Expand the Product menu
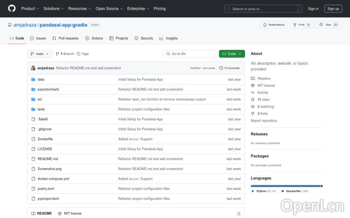Screen dimensions: 350x218 [30, 8]
